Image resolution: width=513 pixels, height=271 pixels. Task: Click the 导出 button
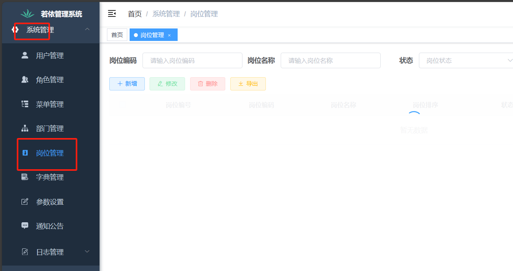pyautogui.click(x=248, y=83)
